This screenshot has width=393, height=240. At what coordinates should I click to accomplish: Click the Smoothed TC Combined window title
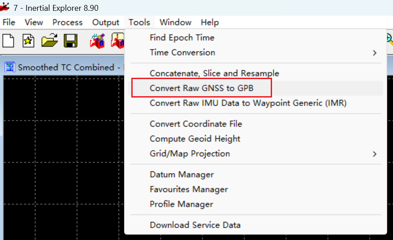[x=66, y=67]
